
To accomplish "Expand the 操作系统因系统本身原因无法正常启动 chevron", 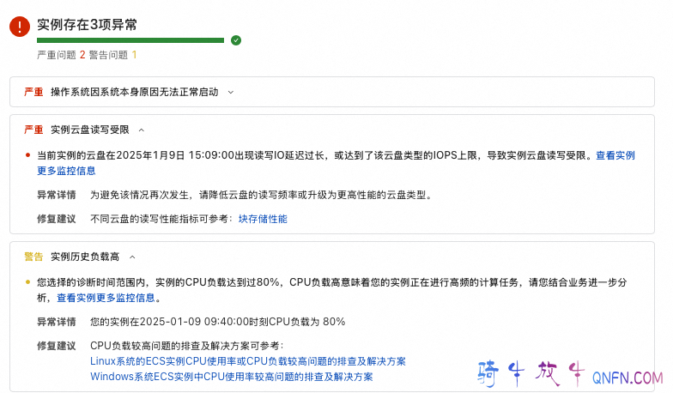I will [x=231, y=92].
